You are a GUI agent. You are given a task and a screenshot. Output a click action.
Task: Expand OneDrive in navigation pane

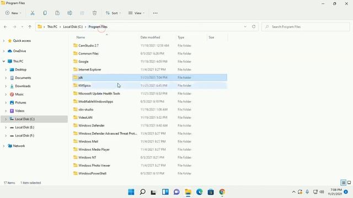4,51
